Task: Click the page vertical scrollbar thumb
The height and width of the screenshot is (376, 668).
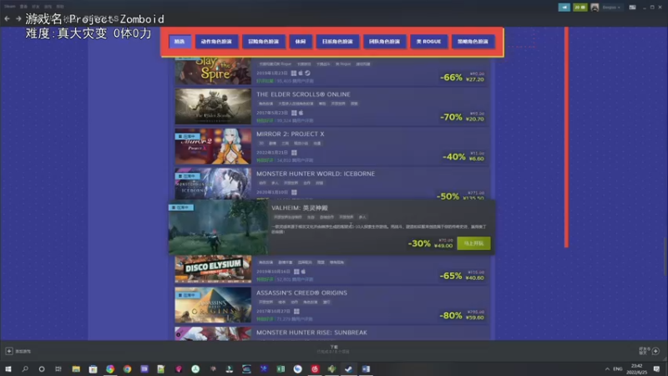Action: 665,257
